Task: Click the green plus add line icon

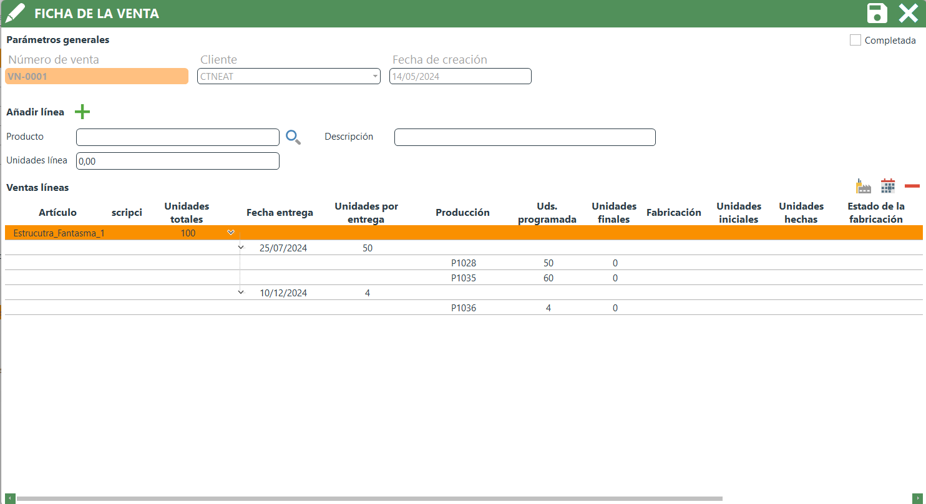Action: point(82,112)
